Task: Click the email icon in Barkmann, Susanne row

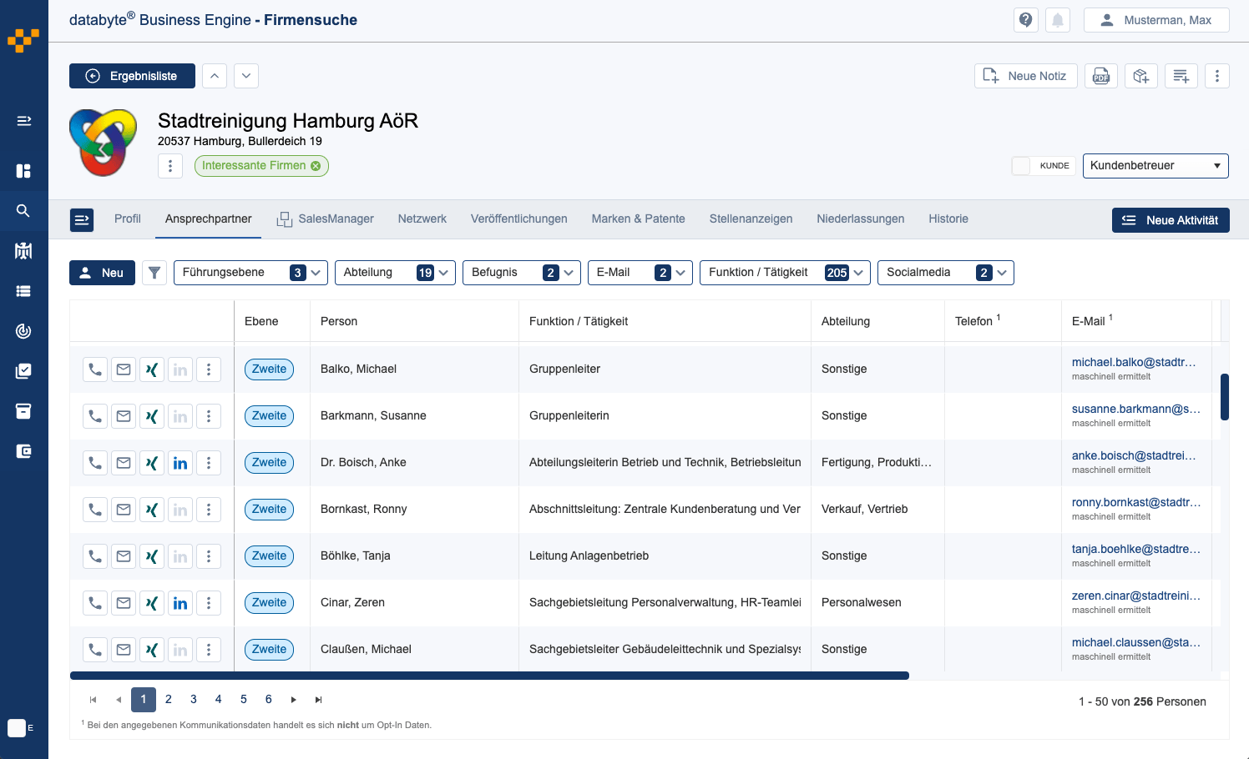Action: tap(124, 416)
